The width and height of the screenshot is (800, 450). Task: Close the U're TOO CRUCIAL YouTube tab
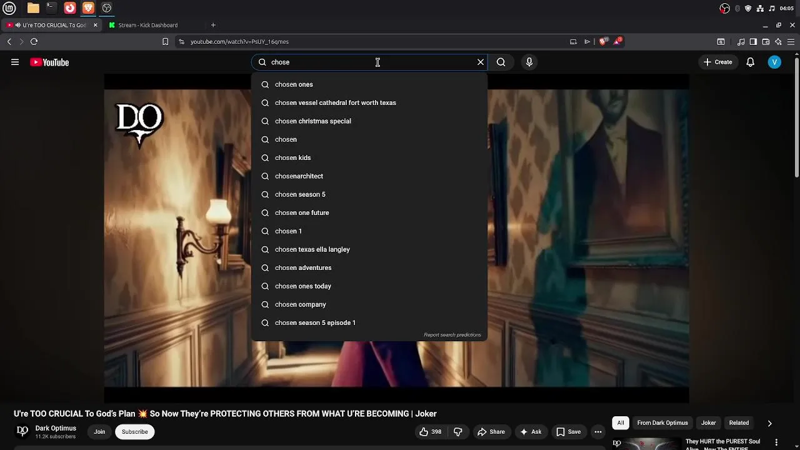[x=96, y=25]
